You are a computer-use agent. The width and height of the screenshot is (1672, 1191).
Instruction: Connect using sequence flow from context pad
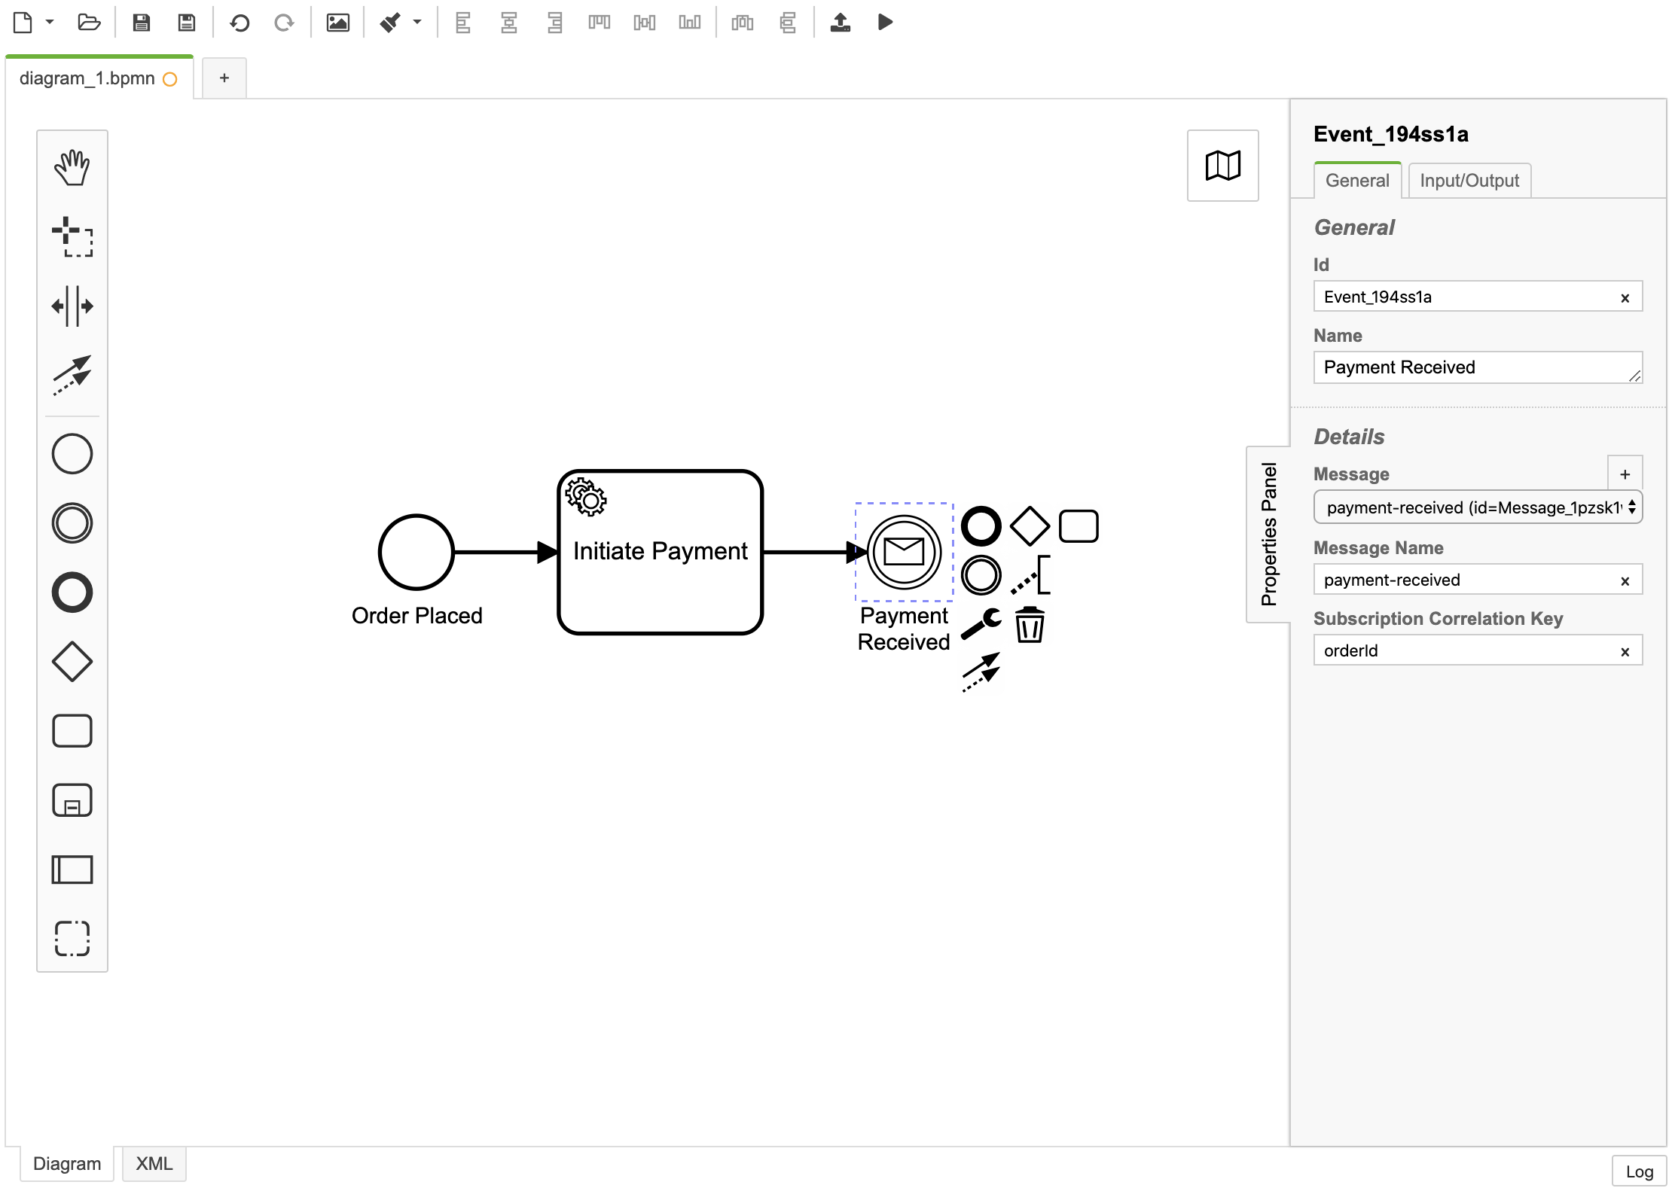point(981,672)
